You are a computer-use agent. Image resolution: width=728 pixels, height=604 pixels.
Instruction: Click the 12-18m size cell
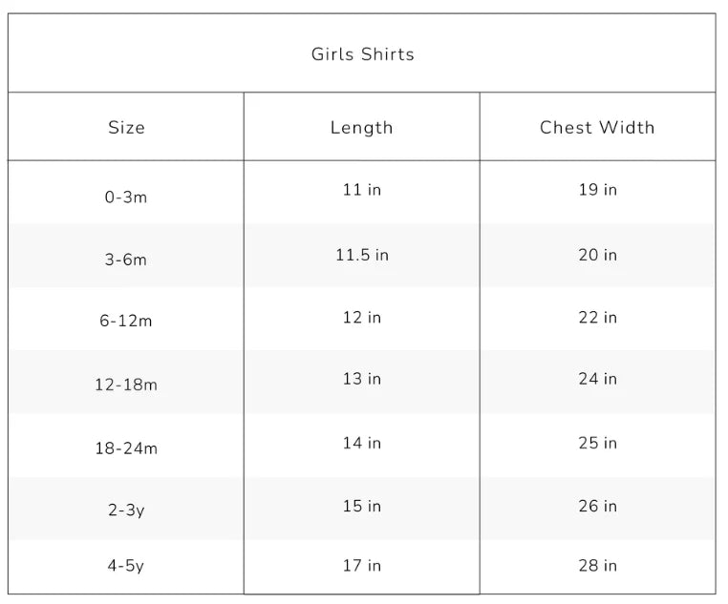coord(126,385)
